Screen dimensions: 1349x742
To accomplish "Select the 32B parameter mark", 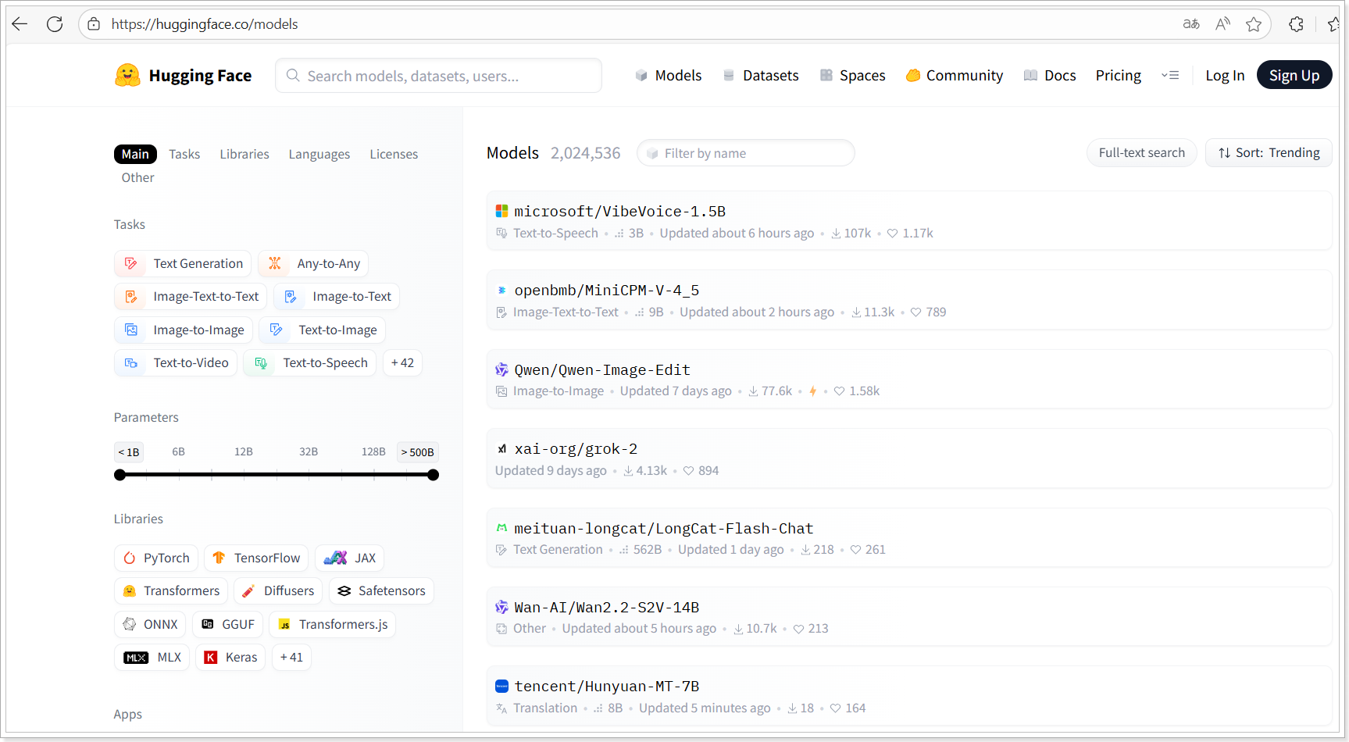I will pyautogui.click(x=309, y=451).
